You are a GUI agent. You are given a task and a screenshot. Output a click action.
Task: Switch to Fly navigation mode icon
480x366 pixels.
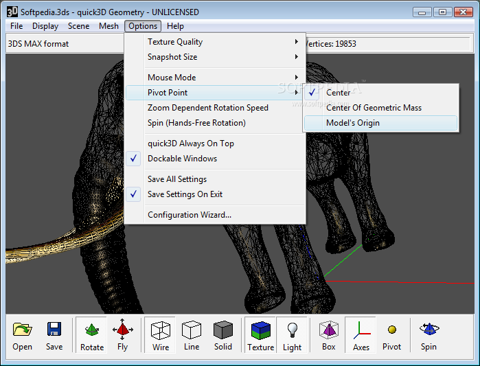[x=122, y=330]
